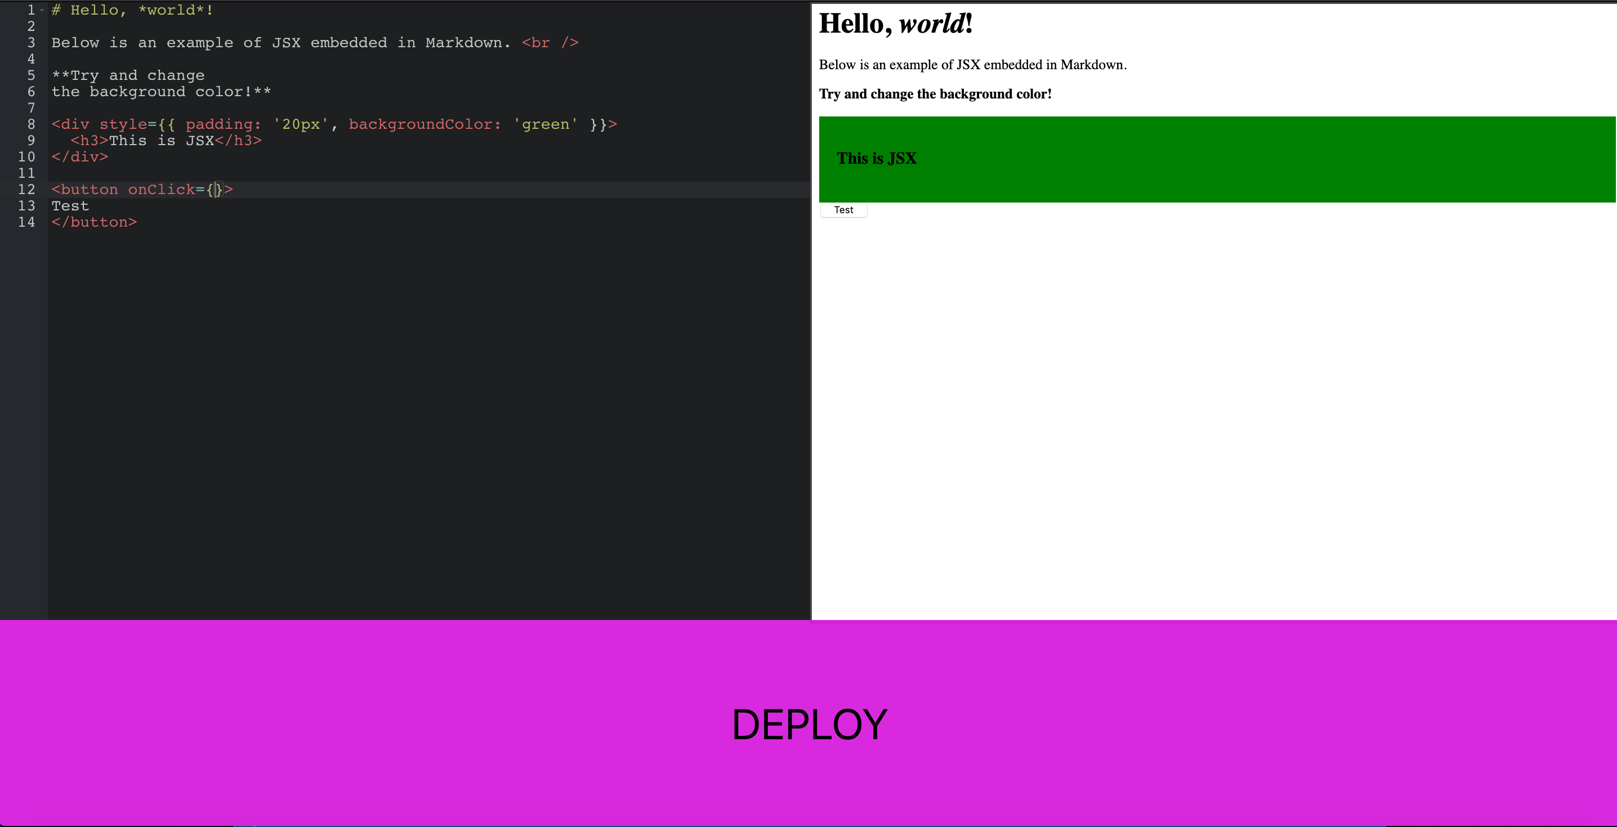Screen dimensions: 1617x827
Task: Click the onClick attribute in code
Action: point(162,190)
